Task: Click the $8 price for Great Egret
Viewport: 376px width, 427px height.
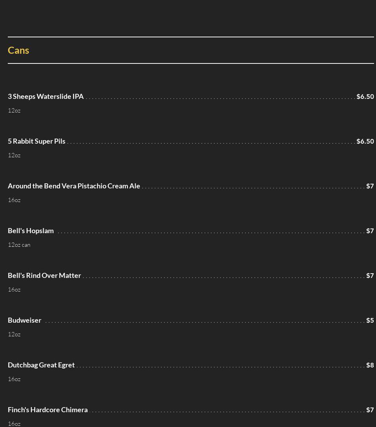Action: [370, 365]
